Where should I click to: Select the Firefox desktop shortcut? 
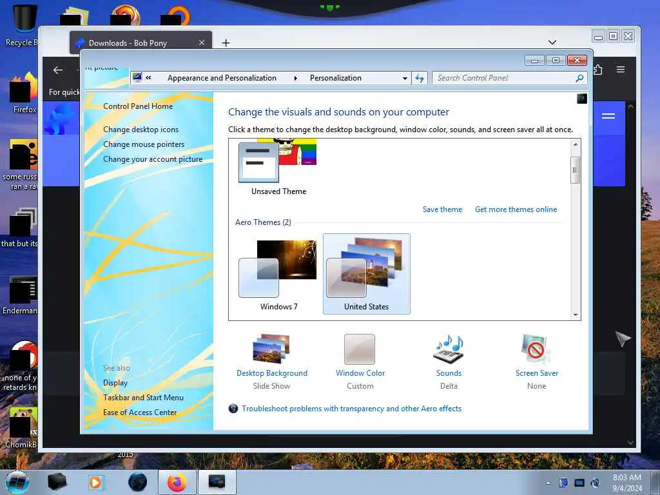click(x=23, y=93)
